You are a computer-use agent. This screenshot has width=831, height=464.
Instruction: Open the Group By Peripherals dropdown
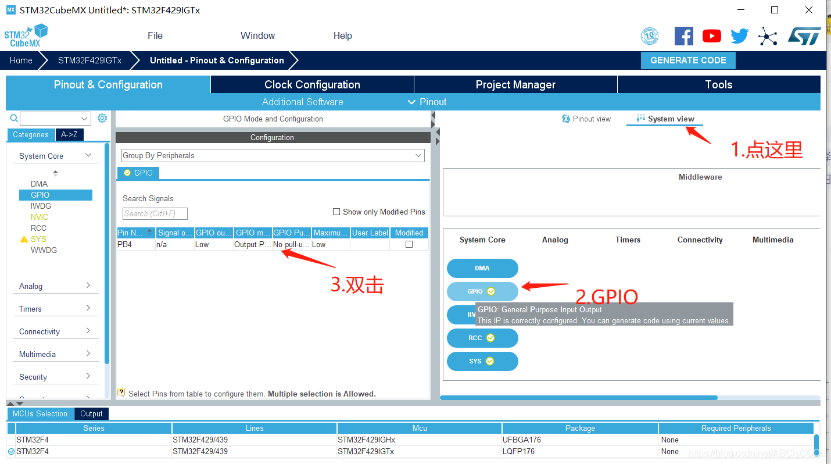click(x=273, y=156)
